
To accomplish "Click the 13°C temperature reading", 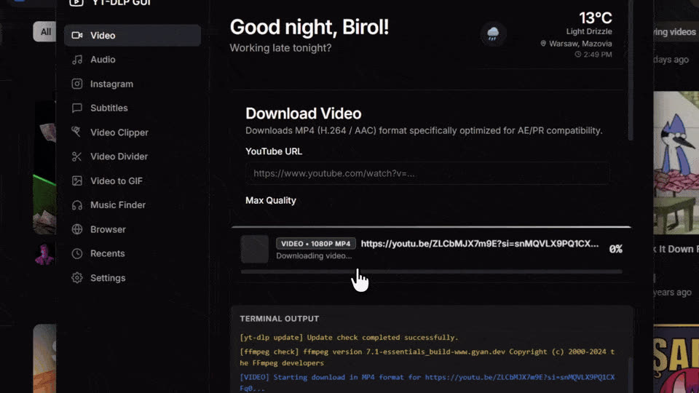I will (x=595, y=17).
